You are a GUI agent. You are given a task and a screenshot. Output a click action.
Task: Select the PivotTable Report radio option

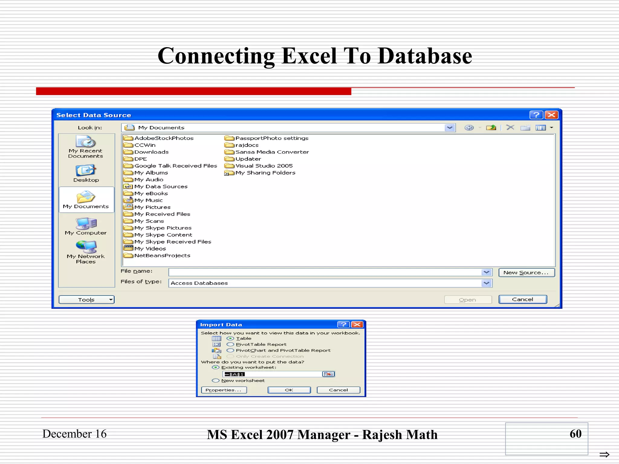(230, 344)
